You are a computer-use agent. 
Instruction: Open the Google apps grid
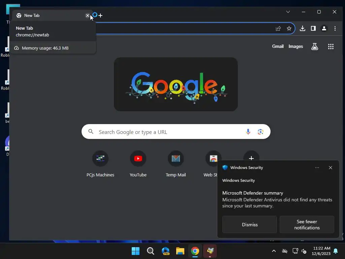point(331,47)
